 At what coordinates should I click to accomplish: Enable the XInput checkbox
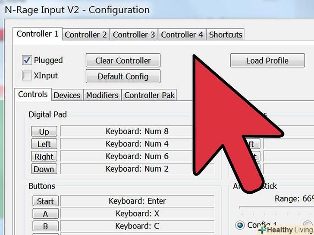(x=27, y=76)
